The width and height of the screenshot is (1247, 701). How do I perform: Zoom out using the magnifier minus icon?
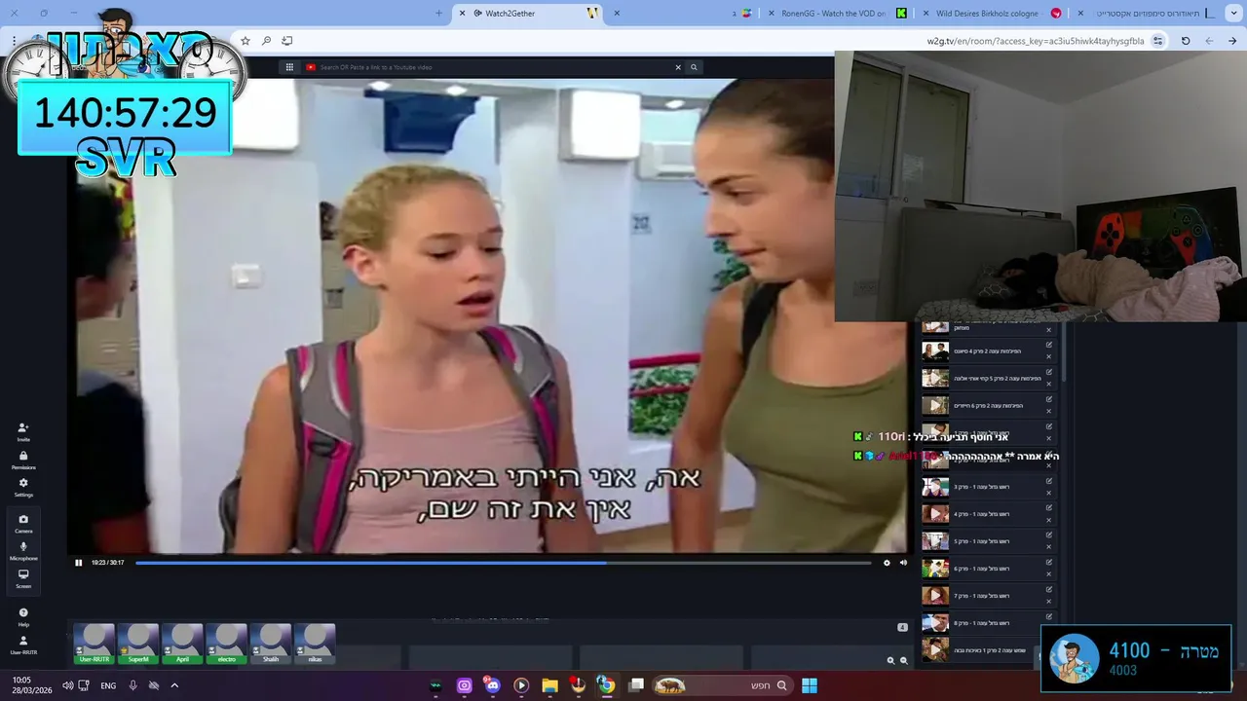(903, 660)
